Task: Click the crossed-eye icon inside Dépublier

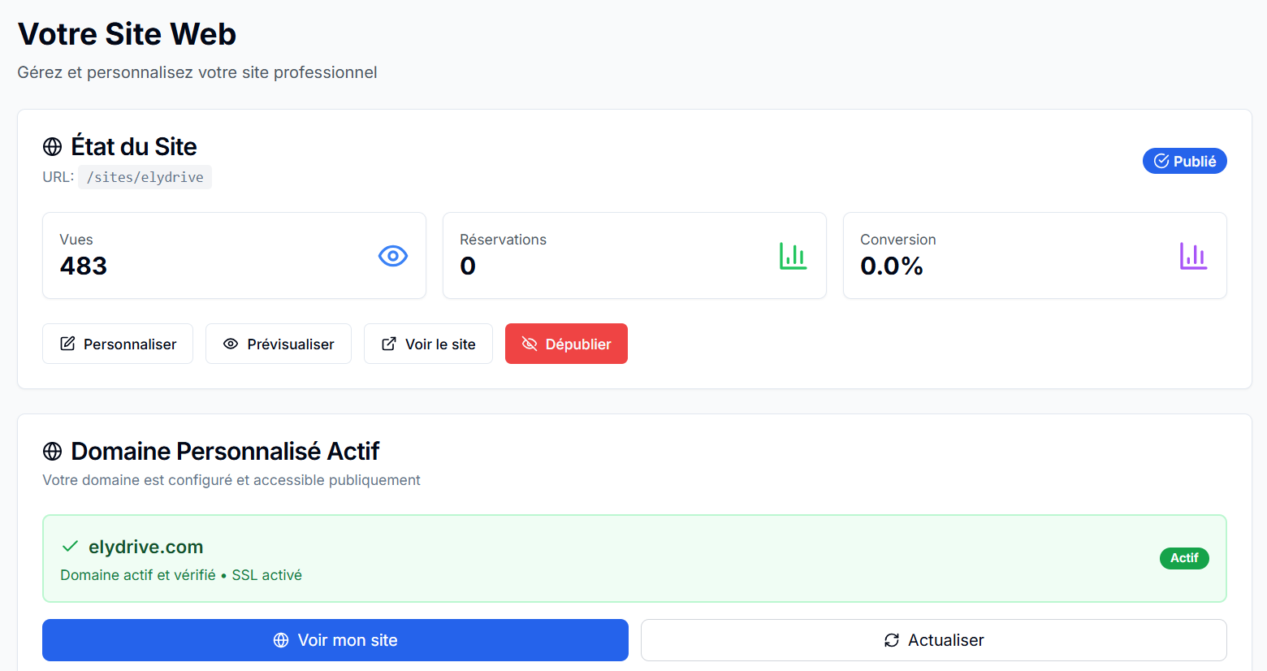Action: tap(531, 344)
